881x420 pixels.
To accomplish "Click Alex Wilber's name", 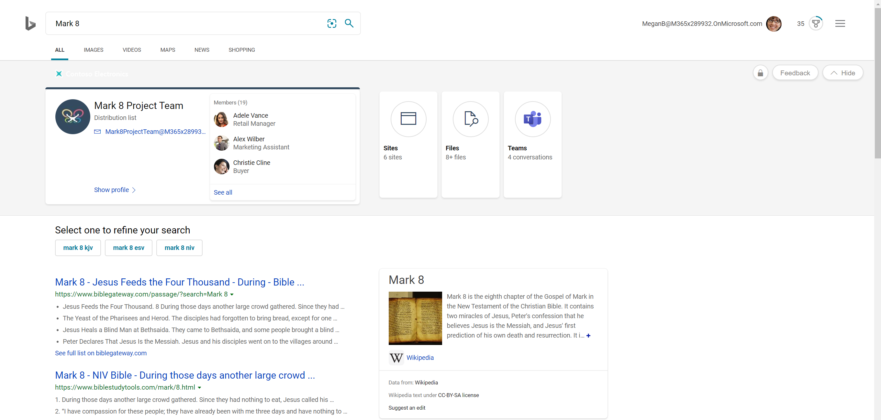I will (249, 139).
